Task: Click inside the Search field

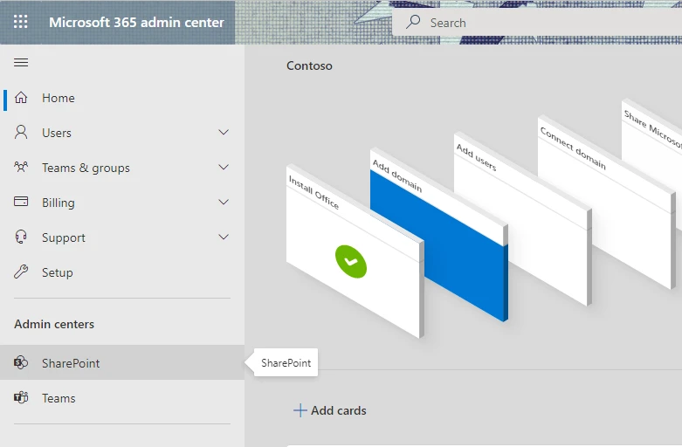Action: pyautogui.click(x=537, y=22)
